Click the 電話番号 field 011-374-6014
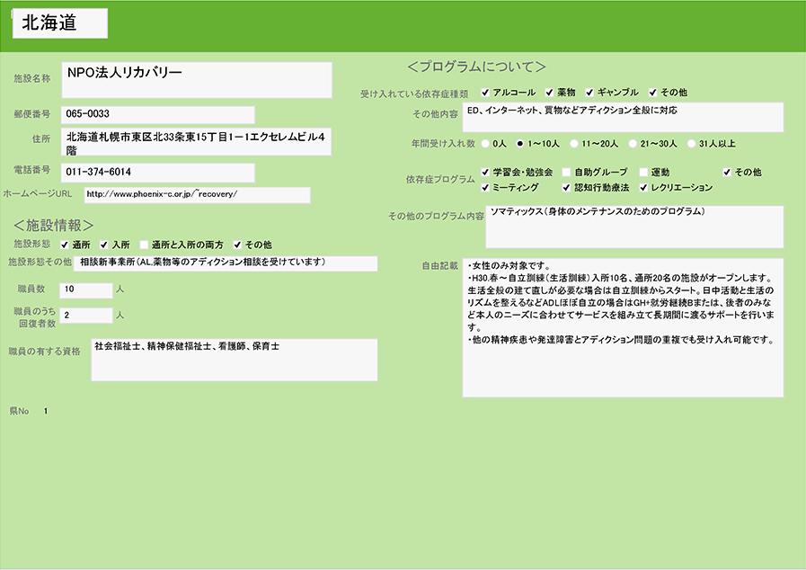This screenshot has width=806, height=570. pos(158,172)
